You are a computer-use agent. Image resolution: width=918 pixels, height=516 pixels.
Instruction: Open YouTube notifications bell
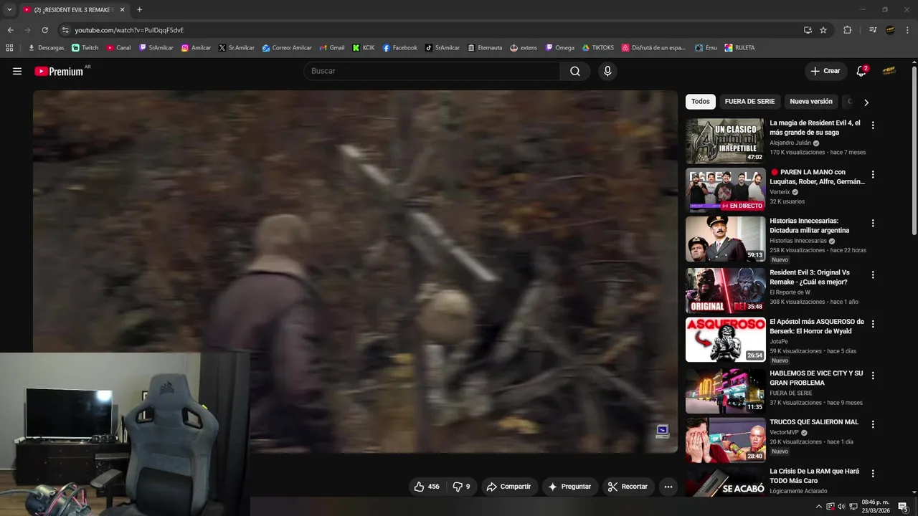click(861, 71)
